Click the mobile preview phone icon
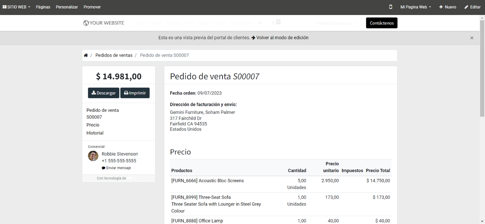 coord(390,7)
